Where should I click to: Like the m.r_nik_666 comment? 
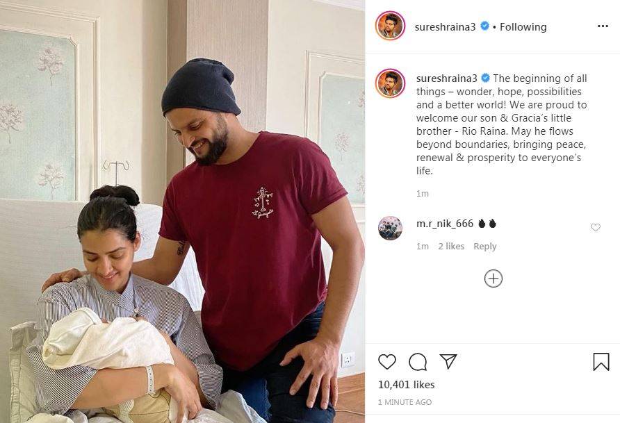pyautogui.click(x=596, y=227)
